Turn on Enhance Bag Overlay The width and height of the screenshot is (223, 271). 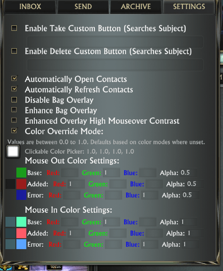tap(14, 110)
